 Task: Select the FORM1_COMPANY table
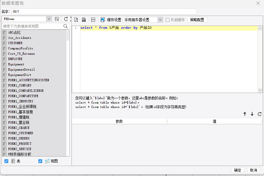20,85
